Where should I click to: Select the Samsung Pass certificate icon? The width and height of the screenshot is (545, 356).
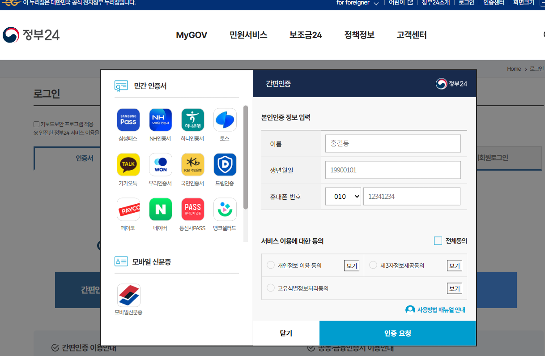pos(128,120)
